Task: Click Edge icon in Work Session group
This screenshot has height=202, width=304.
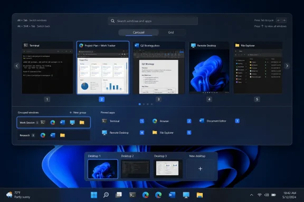Action: coord(53,123)
